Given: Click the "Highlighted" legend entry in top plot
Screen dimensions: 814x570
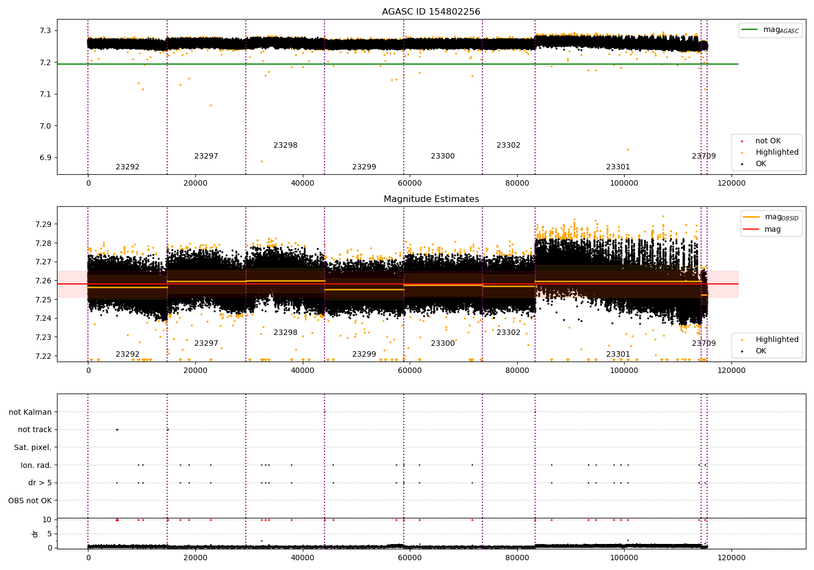Looking at the screenshot, I should point(771,153).
